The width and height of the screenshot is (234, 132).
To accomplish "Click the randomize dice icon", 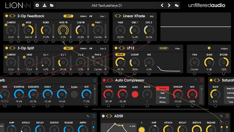I will [x=177, y=5].
